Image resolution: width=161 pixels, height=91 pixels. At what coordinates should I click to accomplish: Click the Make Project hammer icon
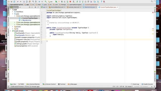46,2
